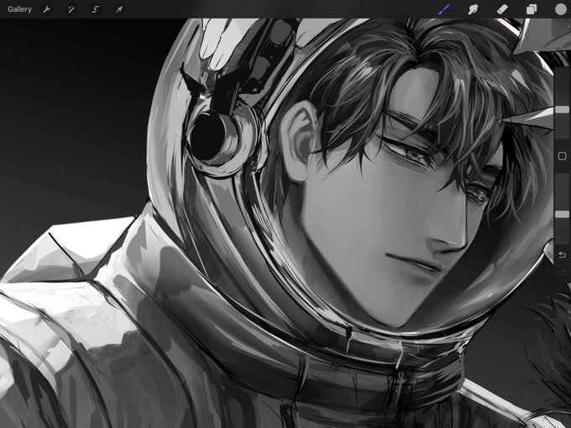The height and width of the screenshot is (428, 571).
Task: Open the Adjustments magic wand menu
Action: pyautogui.click(x=71, y=9)
